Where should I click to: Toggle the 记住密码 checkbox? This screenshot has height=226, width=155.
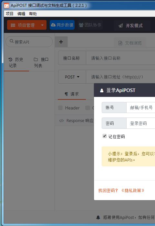[105, 136]
